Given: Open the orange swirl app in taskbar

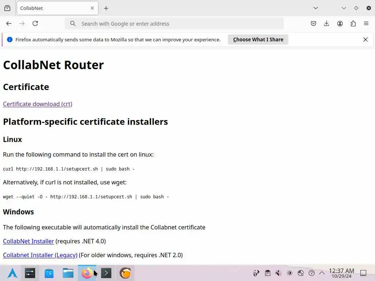Looking at the screenshot, I should click(125, 273).
